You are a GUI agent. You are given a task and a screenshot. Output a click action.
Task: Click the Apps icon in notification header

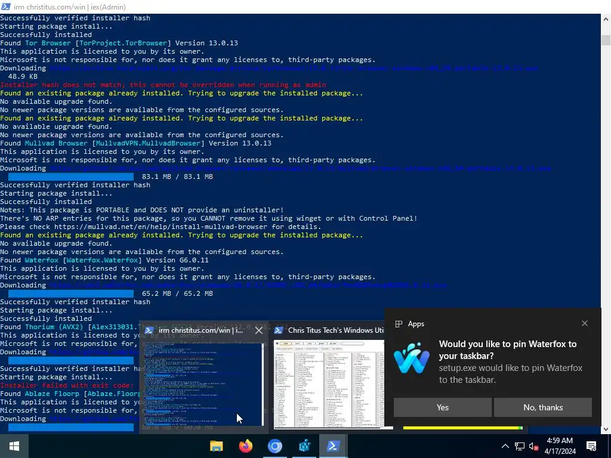[x=399, y=324]
